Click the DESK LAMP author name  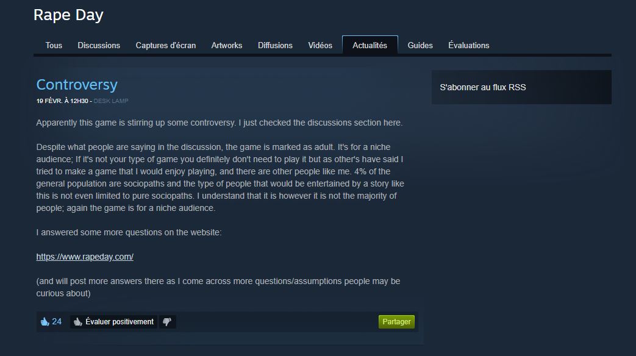(x=111, y=101)
